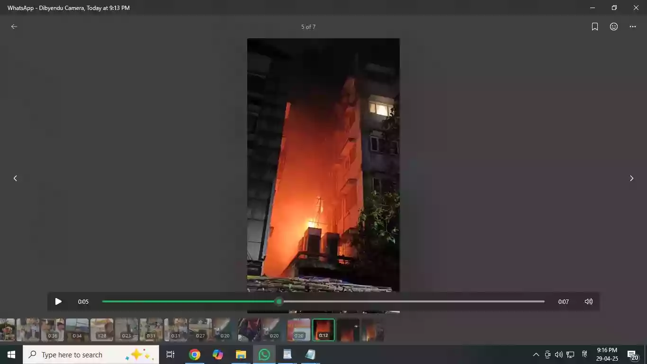Launch Google Chrome from the taskbar

194,355
